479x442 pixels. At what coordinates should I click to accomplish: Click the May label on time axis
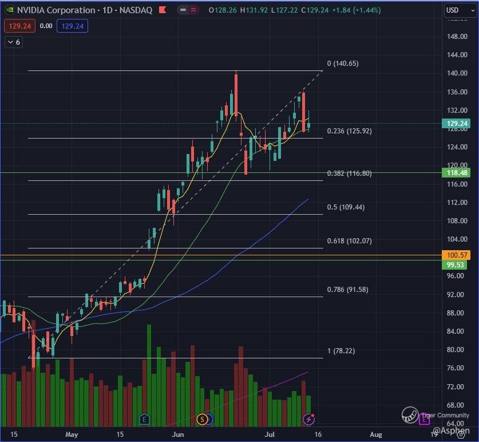point(72,435)
